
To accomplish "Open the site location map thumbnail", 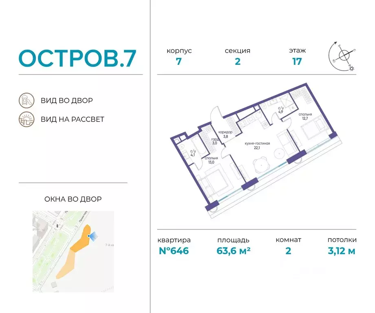I will 73,251.
